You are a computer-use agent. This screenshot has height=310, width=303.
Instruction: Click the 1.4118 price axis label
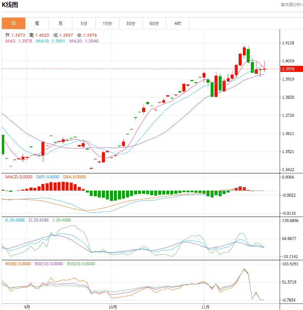coord(288,43)
